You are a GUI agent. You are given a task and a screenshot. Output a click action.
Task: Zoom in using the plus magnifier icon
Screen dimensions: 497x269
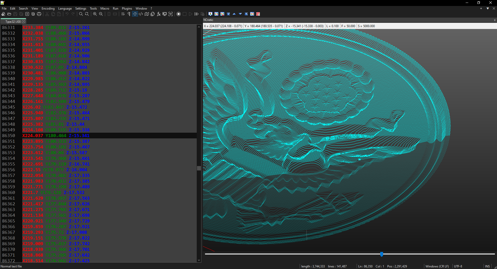[x=95, y=14]
